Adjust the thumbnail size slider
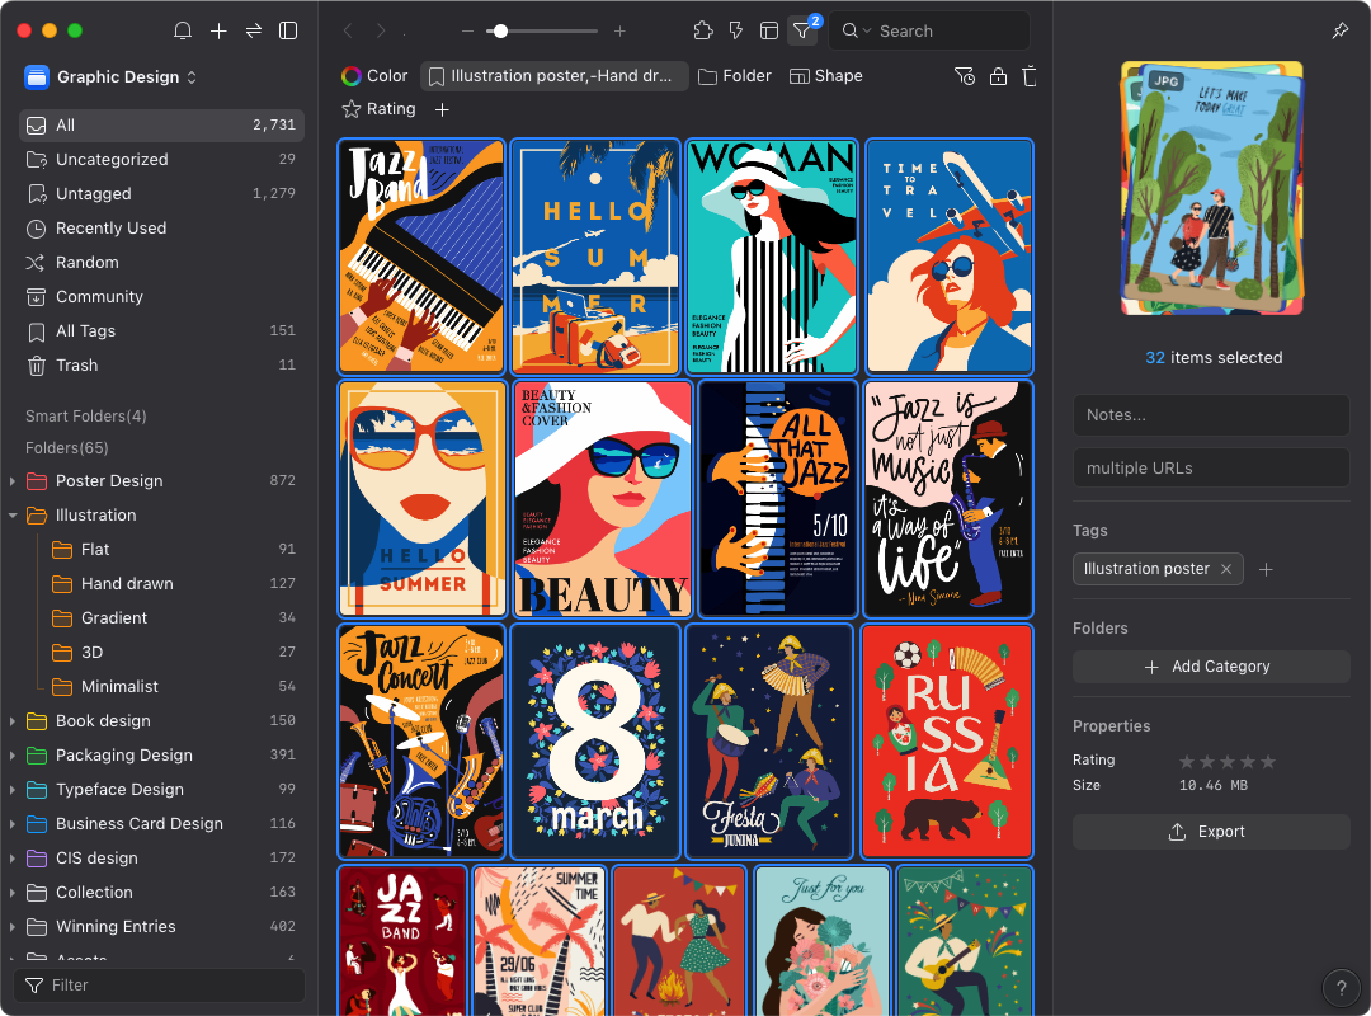1371x1016 pixels. [x=501, y=30]
